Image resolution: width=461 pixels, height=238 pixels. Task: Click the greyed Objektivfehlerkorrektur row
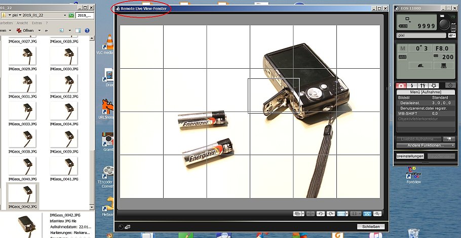426,119
